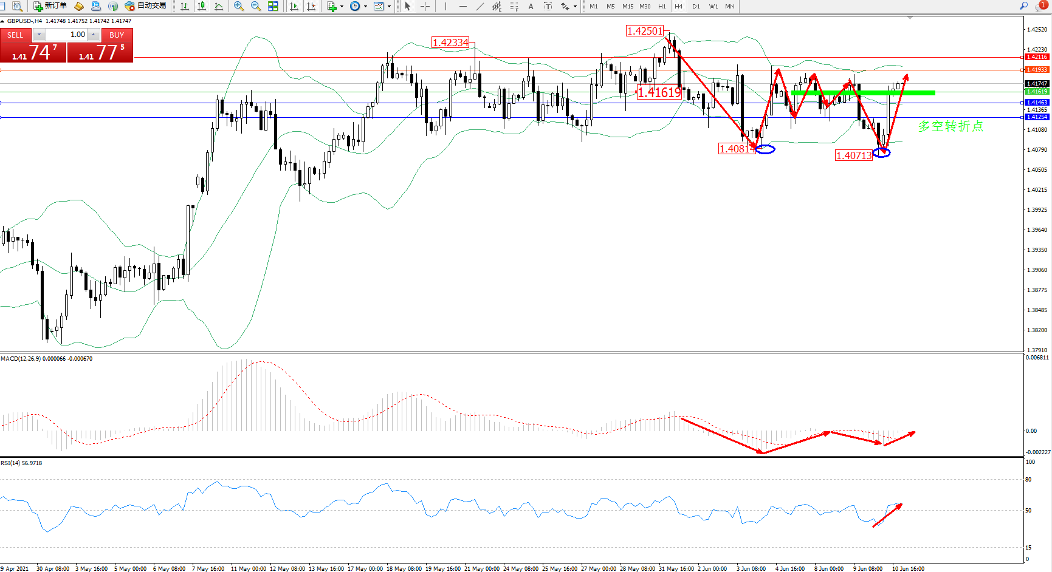Choose the Fibonacci retracement tool
The image size is (1052, 572).
coord(514,6)
